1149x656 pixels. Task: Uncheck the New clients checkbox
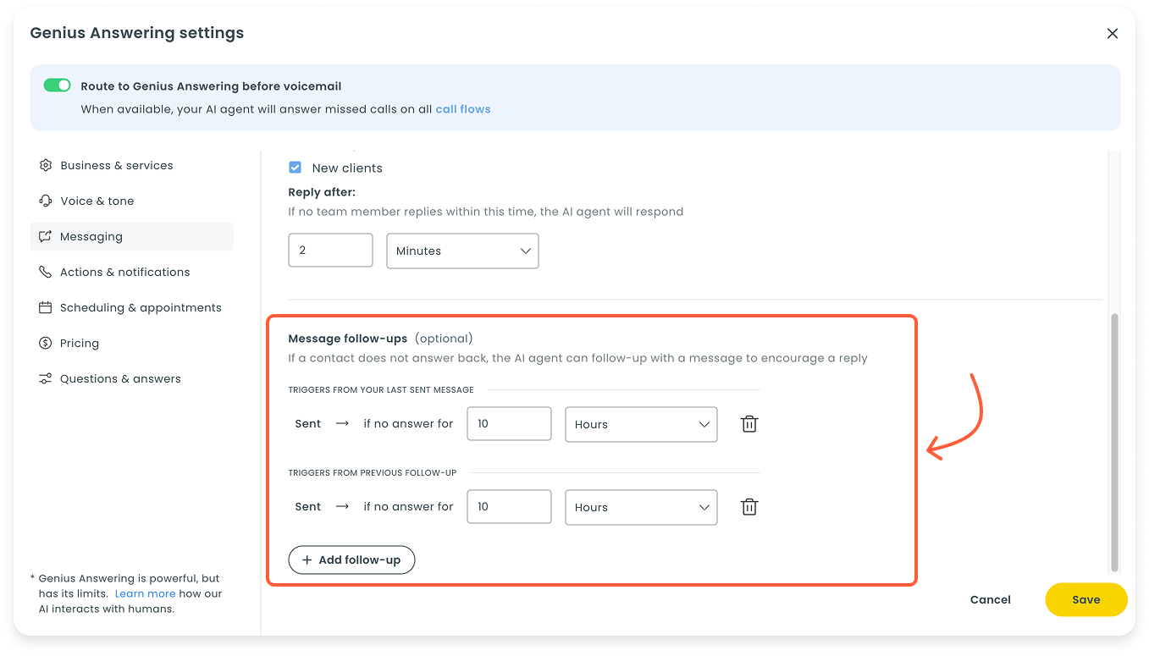[x=296, y=168]
